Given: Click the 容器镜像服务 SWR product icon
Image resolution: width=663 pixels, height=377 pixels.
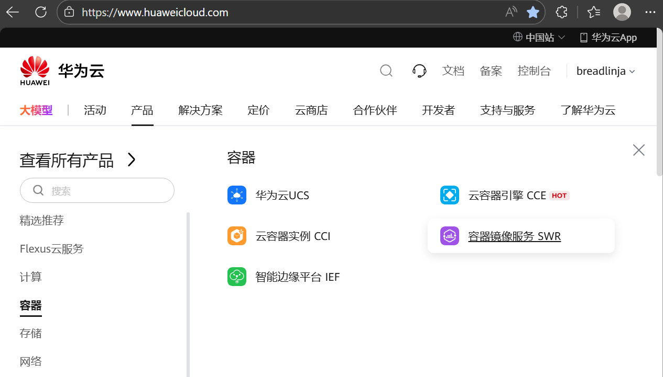Looking at the screenshot, I should tap(450, 236).
